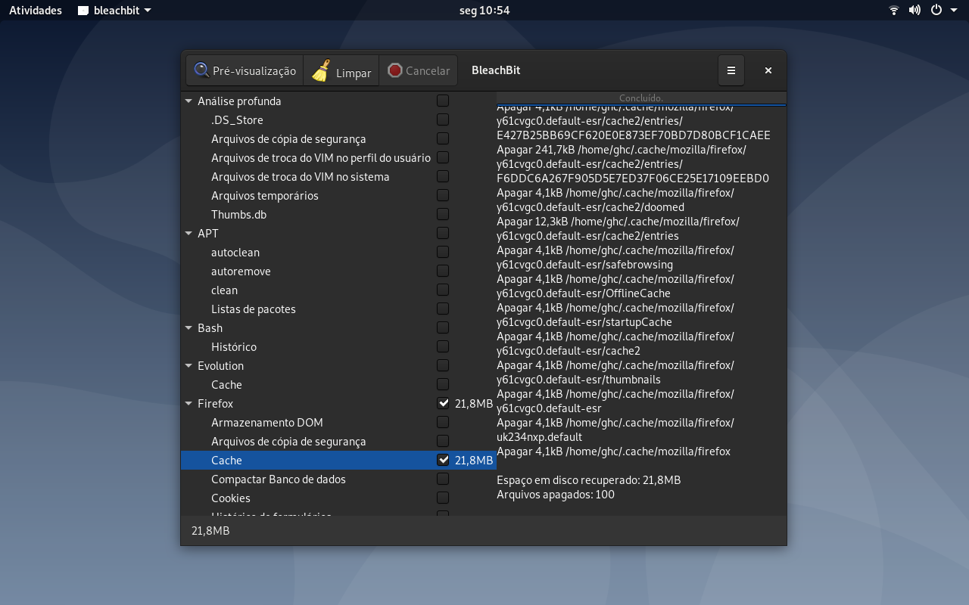Viewport: 969px width, 605px height.
Task: Click the Pré-visualização magnifier icon
Action: (201, 70)
